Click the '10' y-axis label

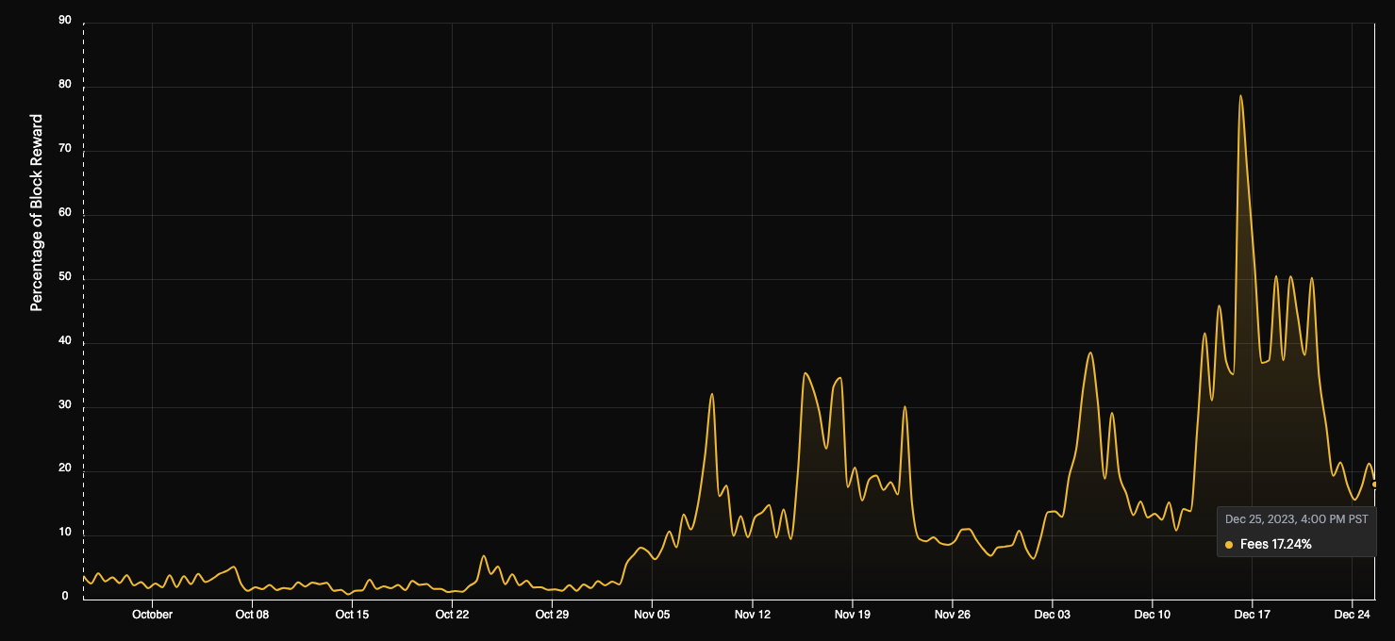pos(65,533)
